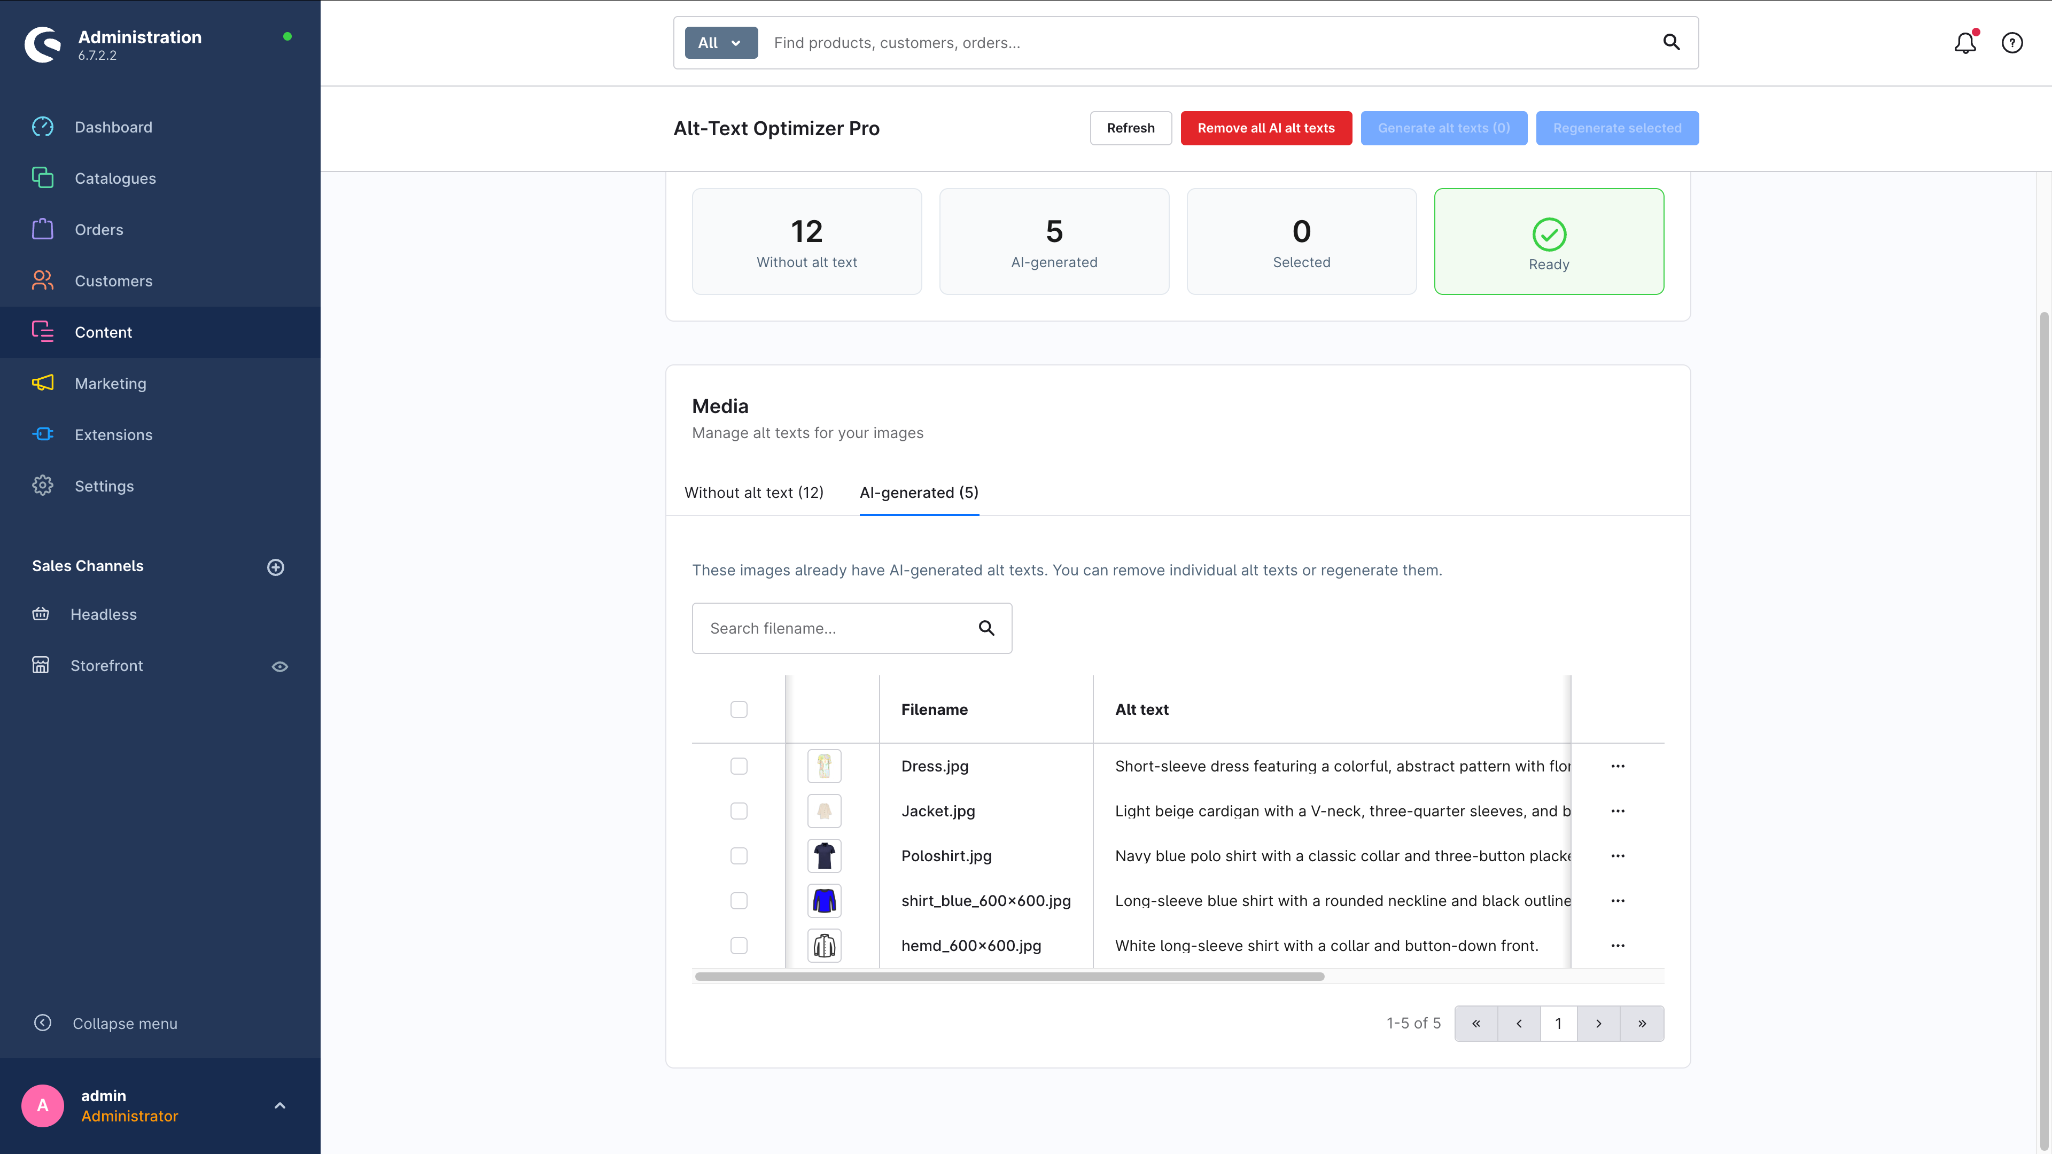This screenshot has width=2052, height=1154.
Task: Click the help question mark icon
Action: coord(2012,43)
